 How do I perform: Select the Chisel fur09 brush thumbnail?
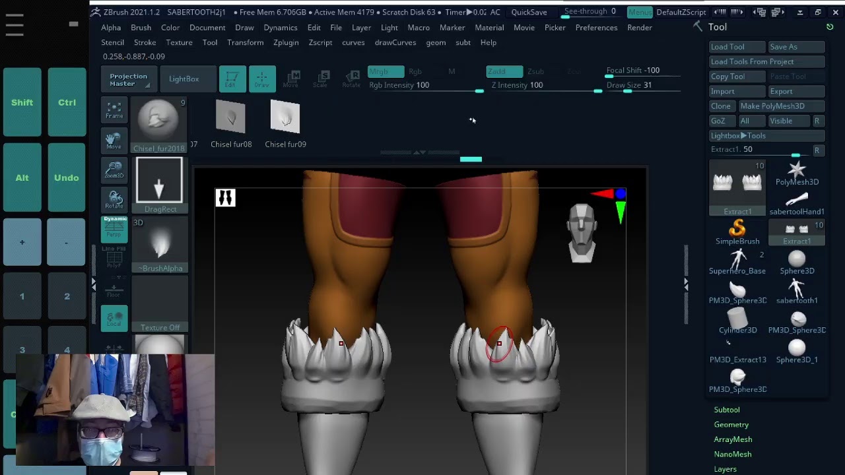(285, 124)
